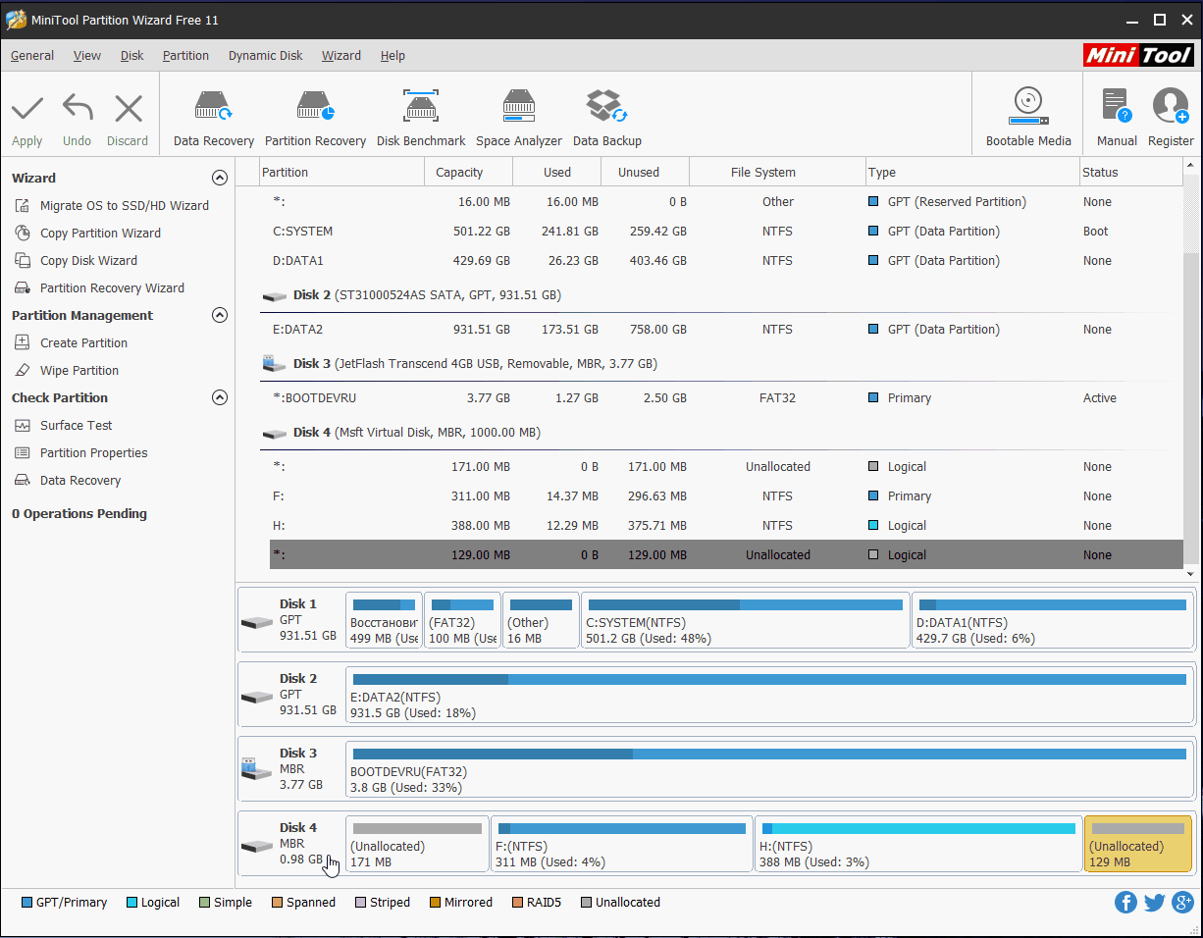This screenshot has width=1203, height=938.
Task: Sort by Unused column header
Action: click(x=645, y=172)
